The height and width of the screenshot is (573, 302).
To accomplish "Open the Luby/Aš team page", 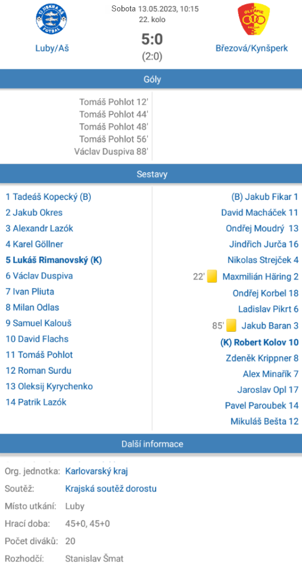I will tap(52, 48).
